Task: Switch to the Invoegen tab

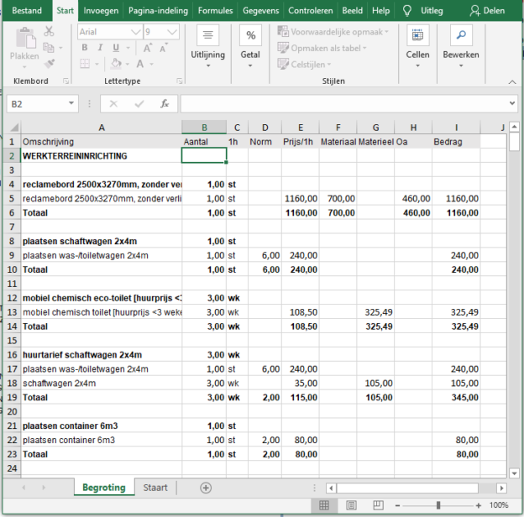Action: [x=101, y=11]
